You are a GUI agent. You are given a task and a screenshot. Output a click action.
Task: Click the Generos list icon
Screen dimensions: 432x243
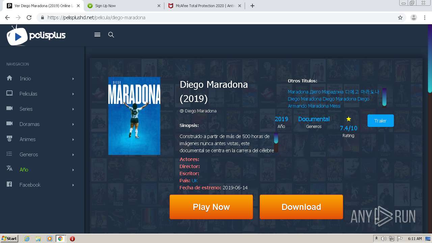click(9, 154)
